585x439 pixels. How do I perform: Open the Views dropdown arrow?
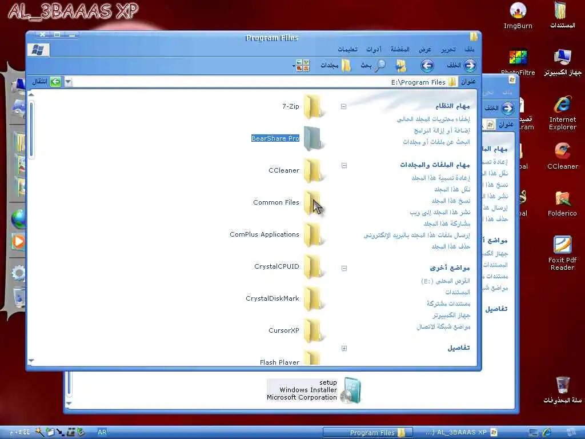click(294, 66)
